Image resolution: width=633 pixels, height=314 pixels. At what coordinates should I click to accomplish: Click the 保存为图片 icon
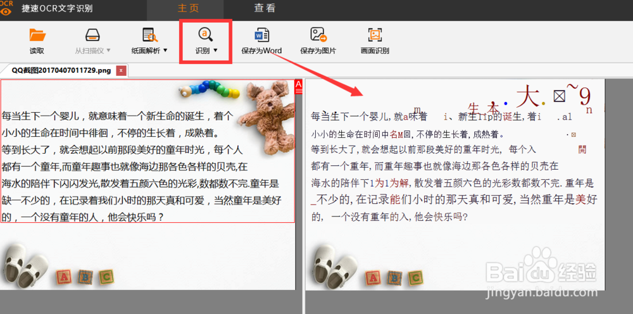point(318,35)
